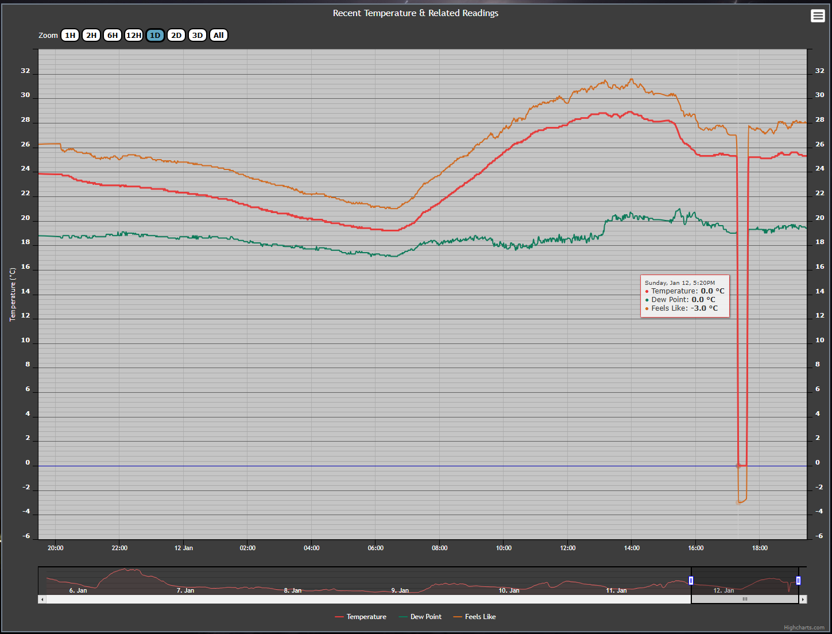Click the 14:00 x-axis label
Image resolution: width=832 pixels, height=634 pixels.
[x=632, y=548]
